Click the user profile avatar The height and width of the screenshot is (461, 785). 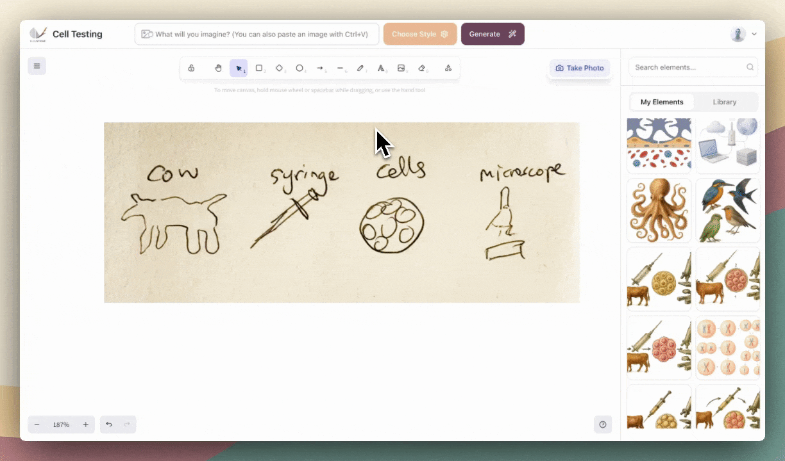[738, 34]
